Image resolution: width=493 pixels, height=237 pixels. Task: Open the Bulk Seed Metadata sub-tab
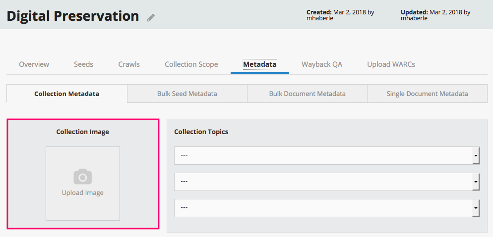click(x=187, y=94)
